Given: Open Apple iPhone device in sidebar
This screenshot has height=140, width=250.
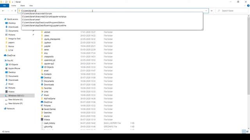Looking at the screenshot, I should tap(14, 68).
